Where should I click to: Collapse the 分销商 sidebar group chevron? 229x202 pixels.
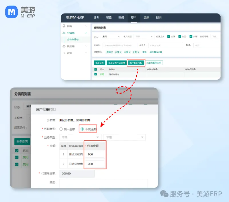(x=86, y=33)
